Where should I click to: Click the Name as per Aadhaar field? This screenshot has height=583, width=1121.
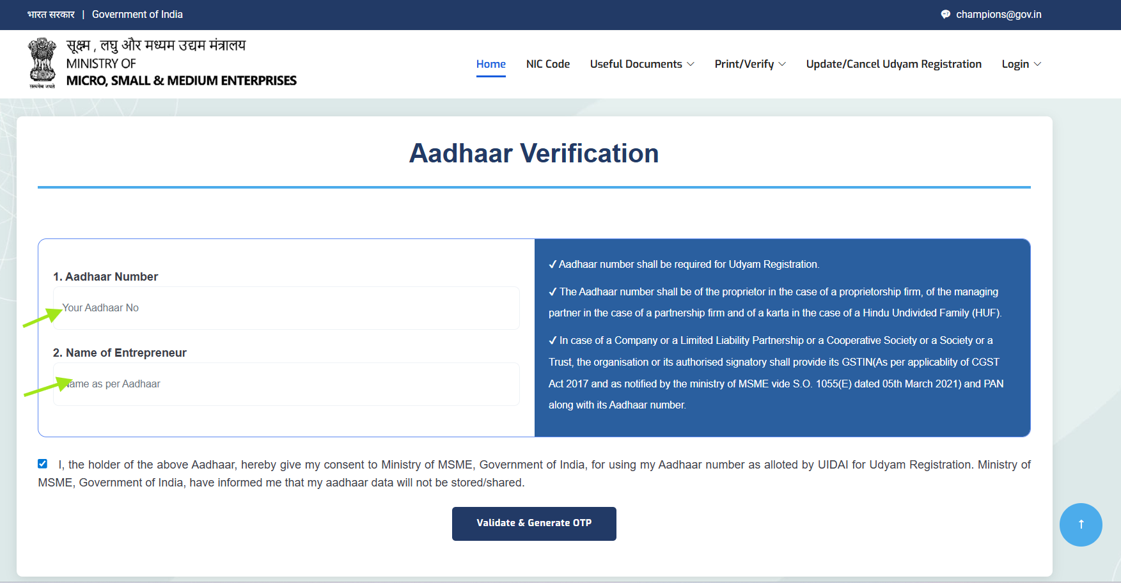286,384
